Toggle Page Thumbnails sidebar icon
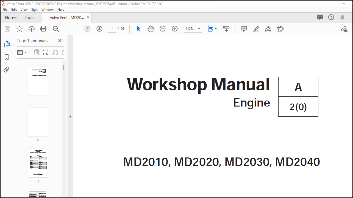353x198 pixels. pyautogui.click(x=7, y=44)
